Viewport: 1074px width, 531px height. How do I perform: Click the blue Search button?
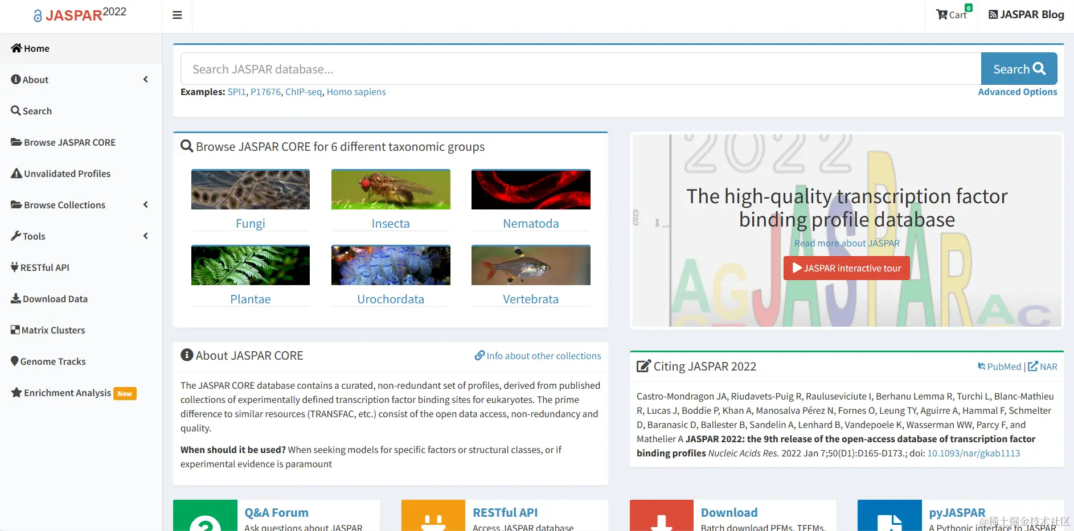pyautogui.click(x=1019, y=69)
